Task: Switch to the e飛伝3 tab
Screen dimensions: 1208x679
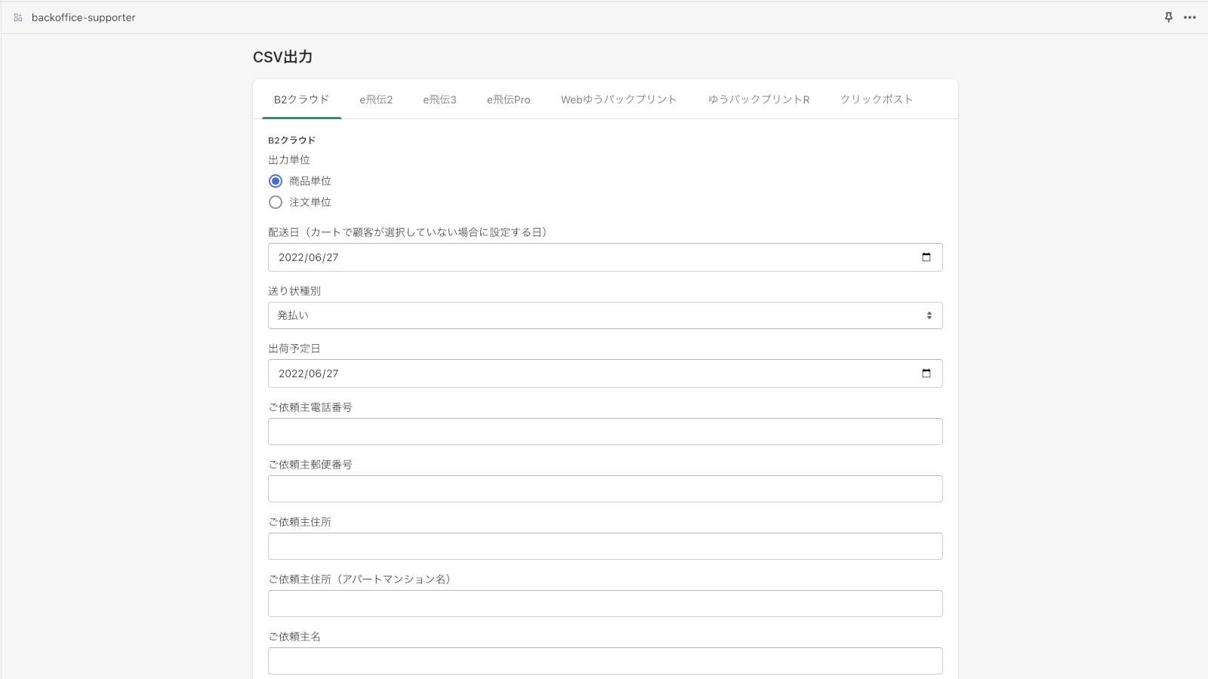Action: pos(439,100)
